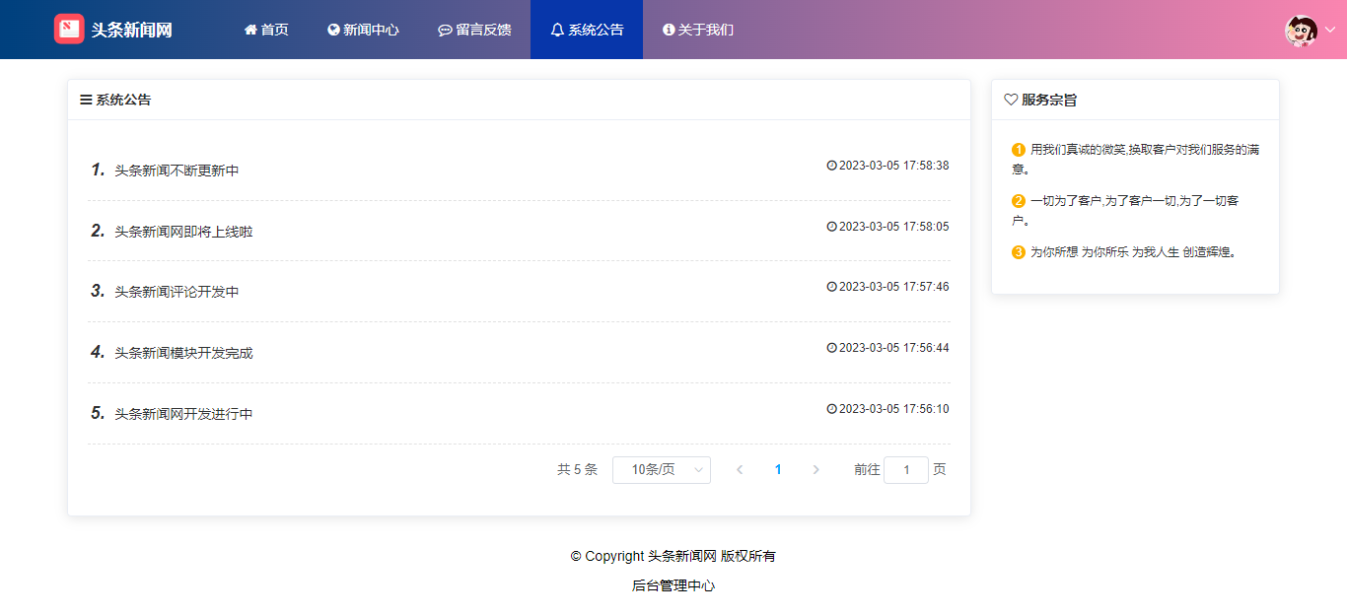Click the 服务宗旨 panel heading text
Screen dimensions: 1347x616
[1049, 100]
